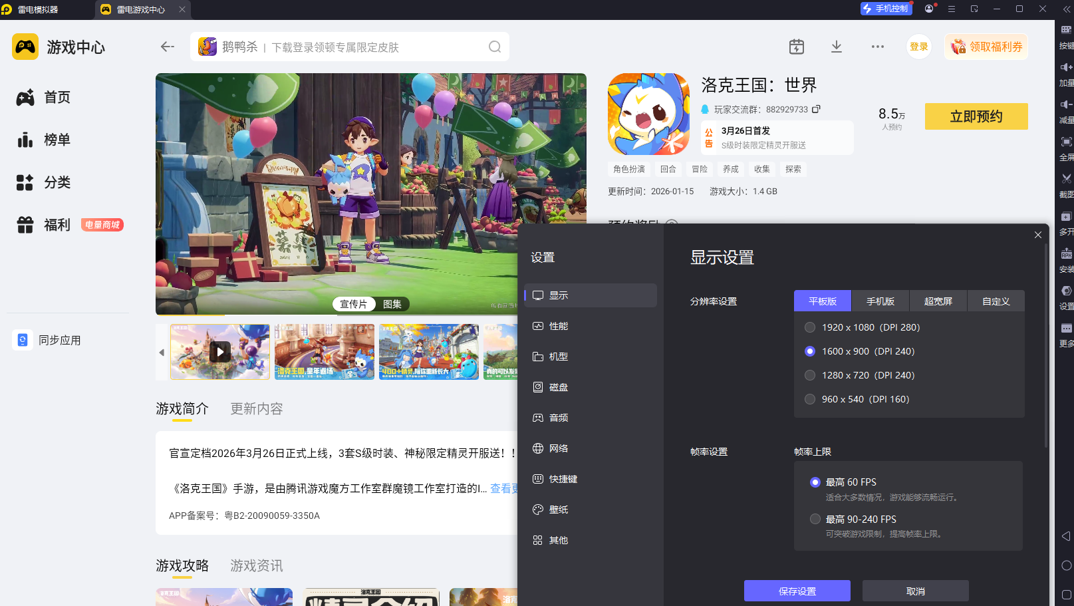Click the 登录 login button
This screenshot has height=606, width=1074.
[x=919, y=47]
